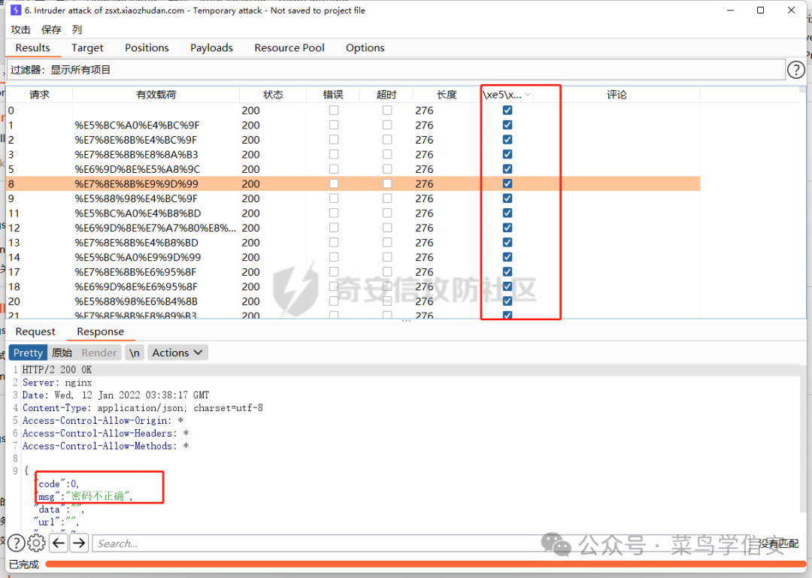Sort by the 状态 column header

pos(273,94)
